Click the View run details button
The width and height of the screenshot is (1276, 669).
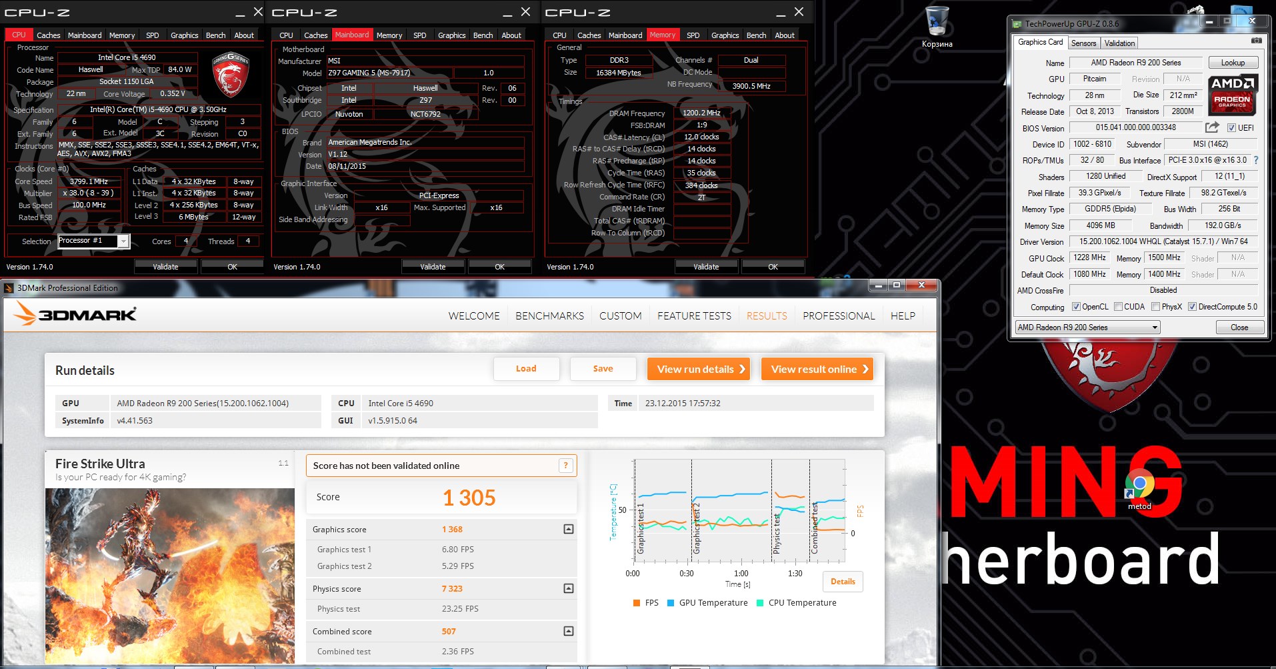(x=699, y=369)
